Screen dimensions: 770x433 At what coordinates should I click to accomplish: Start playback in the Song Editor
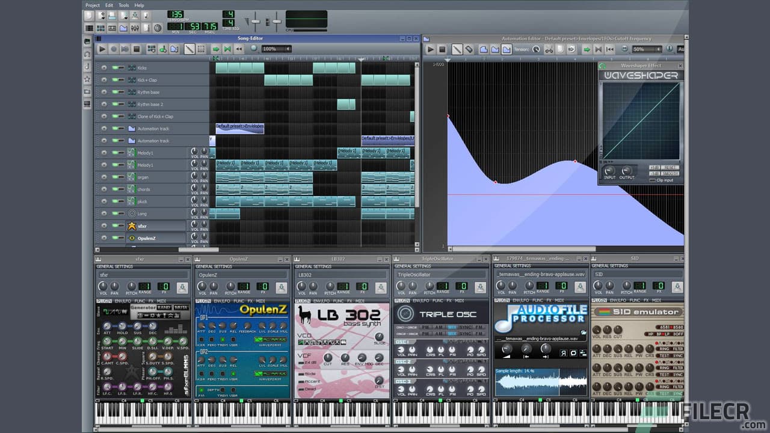click(102, 48)
